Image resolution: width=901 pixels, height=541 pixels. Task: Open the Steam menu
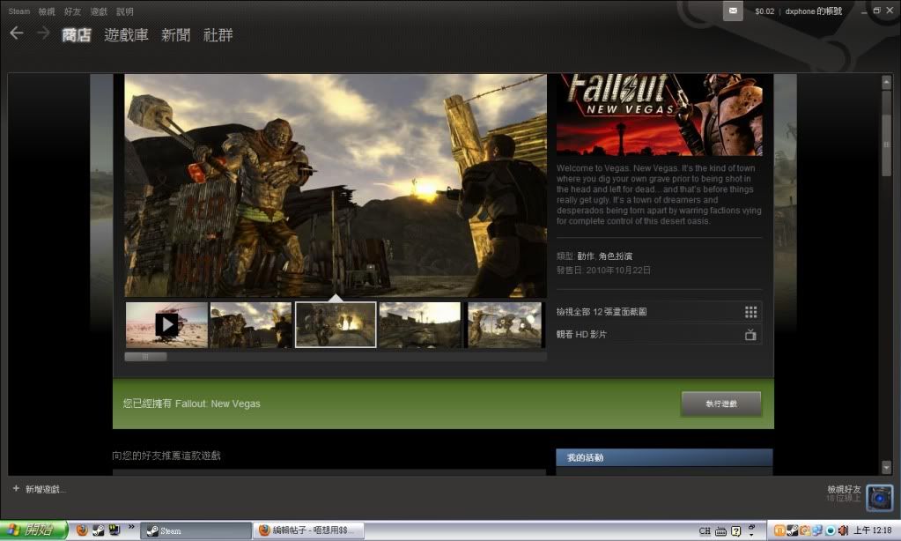point(18,11)
